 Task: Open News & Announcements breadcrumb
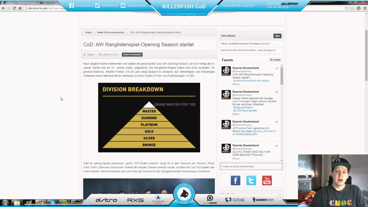click(111, 32)
